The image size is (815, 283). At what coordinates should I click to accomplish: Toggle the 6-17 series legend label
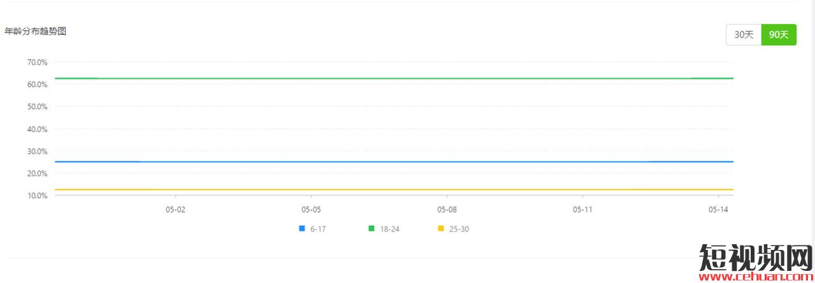[318, 229]
